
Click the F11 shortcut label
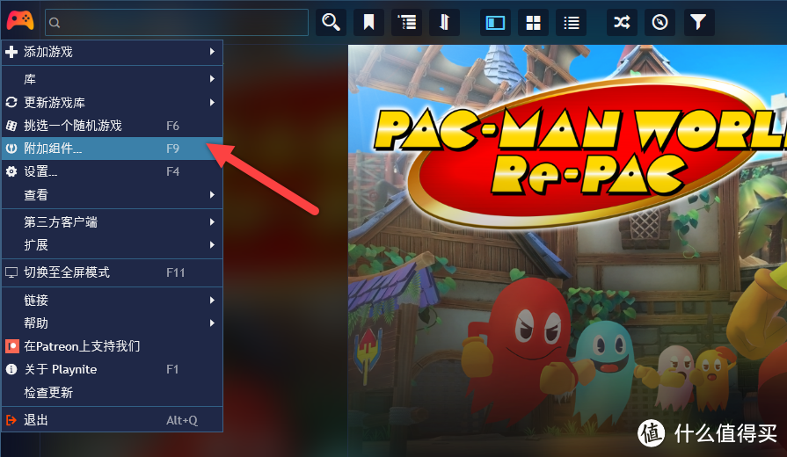pos(176,272)
